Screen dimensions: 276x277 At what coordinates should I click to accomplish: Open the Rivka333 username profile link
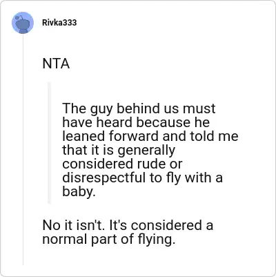tap(59, 23)
